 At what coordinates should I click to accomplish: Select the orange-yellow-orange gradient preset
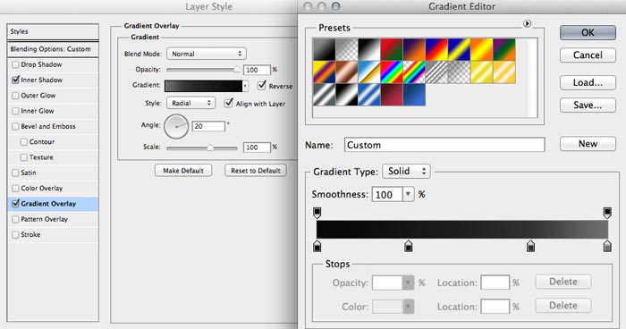[481, 49]
